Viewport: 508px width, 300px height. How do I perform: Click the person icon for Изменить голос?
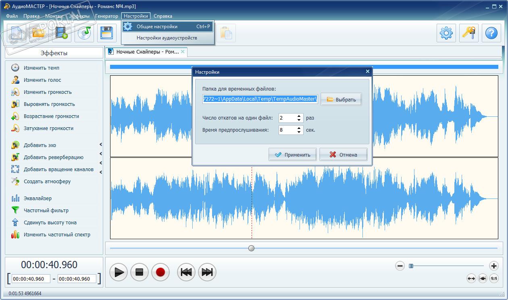coord(15,80)
